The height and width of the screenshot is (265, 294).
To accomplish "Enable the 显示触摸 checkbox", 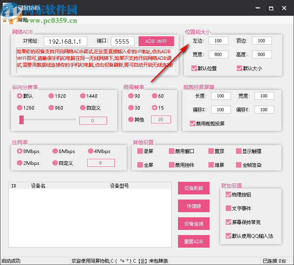I will [239, 151].
